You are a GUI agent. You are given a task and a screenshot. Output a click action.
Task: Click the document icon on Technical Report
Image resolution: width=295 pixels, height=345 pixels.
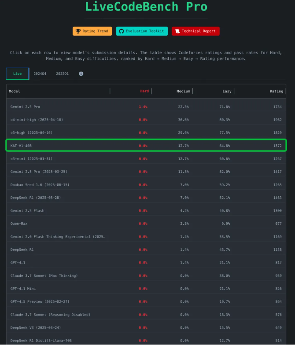[177, 31]
